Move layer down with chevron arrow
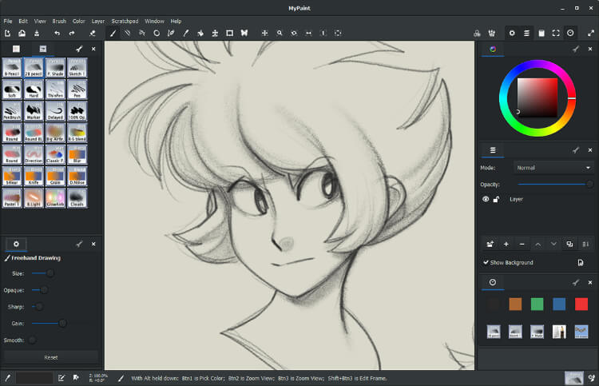599x386 pixels. tap(553, 244)
